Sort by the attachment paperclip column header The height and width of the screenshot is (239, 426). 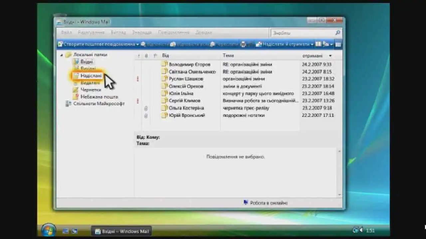tap(146, 56)
